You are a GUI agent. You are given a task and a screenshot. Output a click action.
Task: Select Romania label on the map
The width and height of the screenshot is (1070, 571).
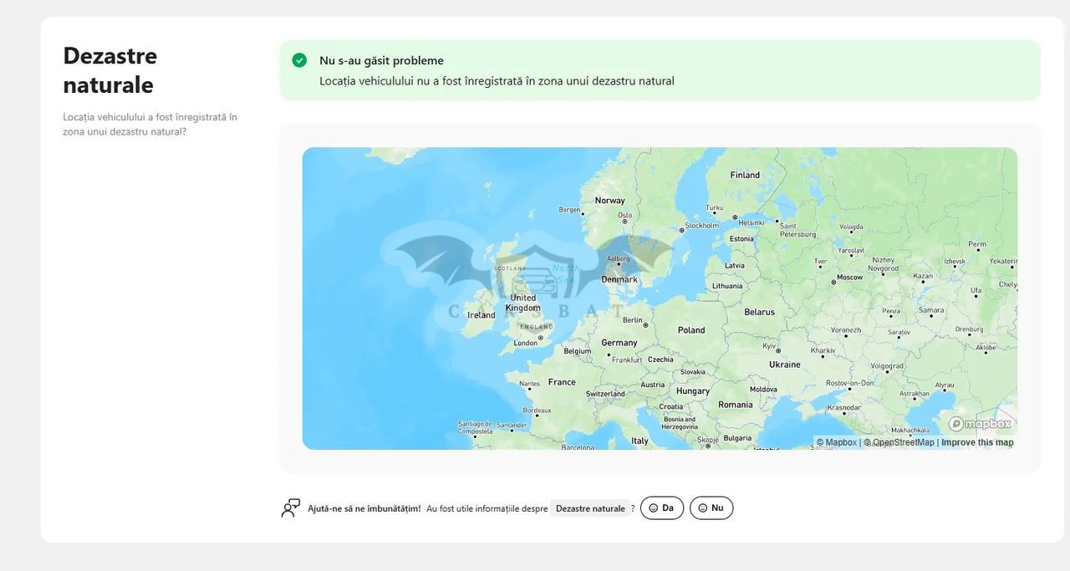coord(735,405)
